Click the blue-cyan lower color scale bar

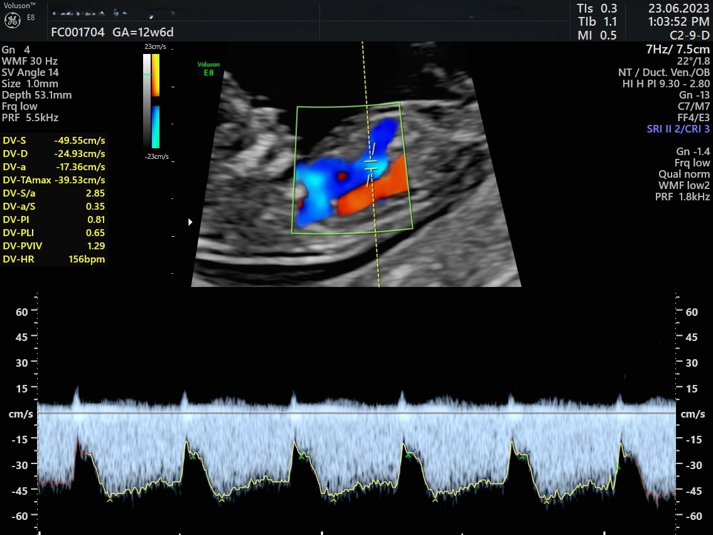[x=156, y=126]
